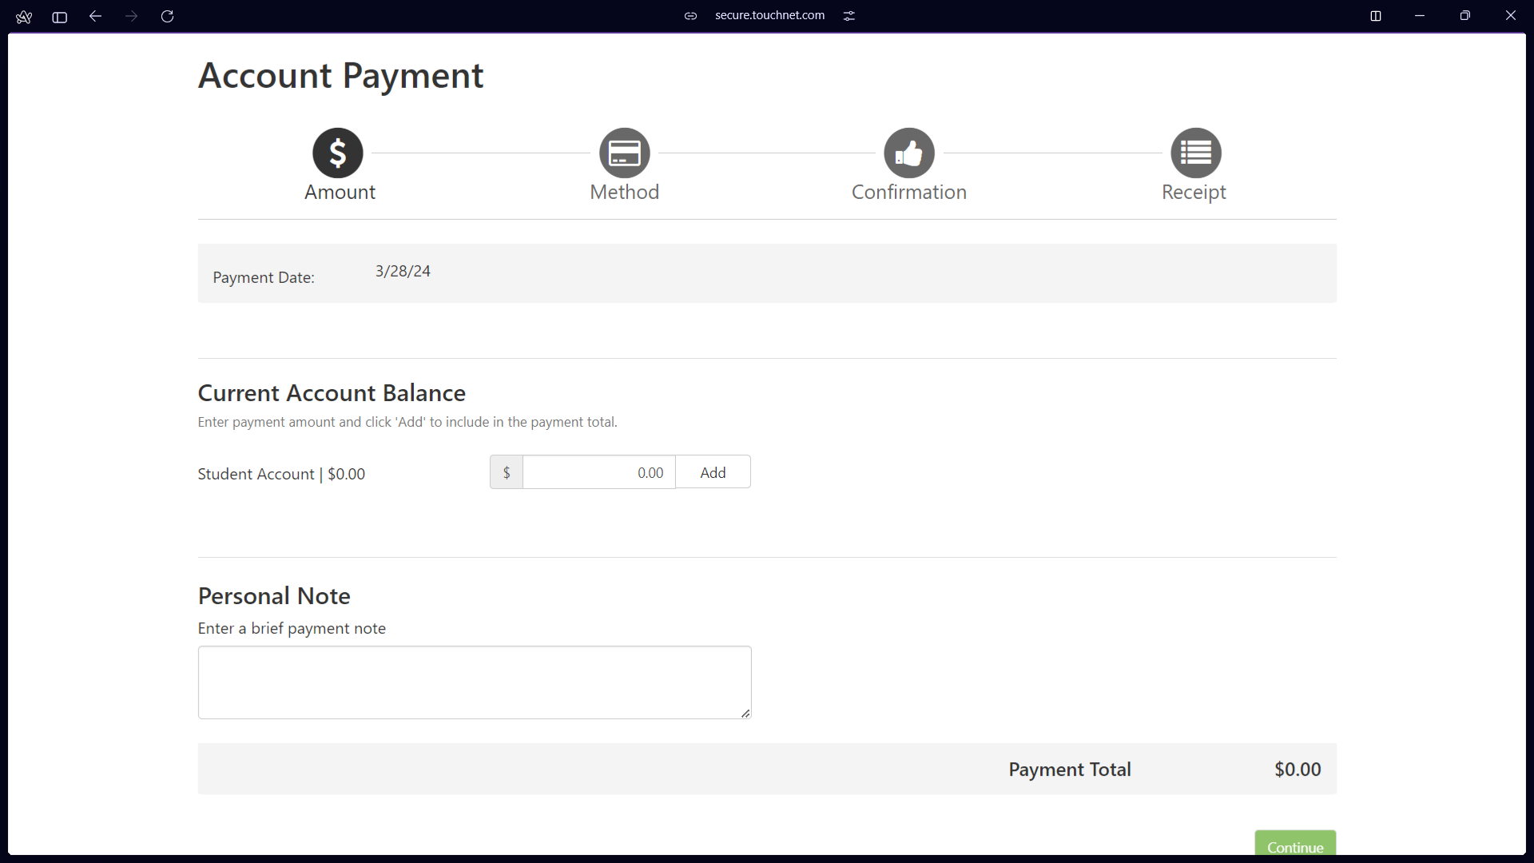This screenshot has height=863, width=1534.
Task: Click inside the Personal Note text area
Action: (474, 682)
